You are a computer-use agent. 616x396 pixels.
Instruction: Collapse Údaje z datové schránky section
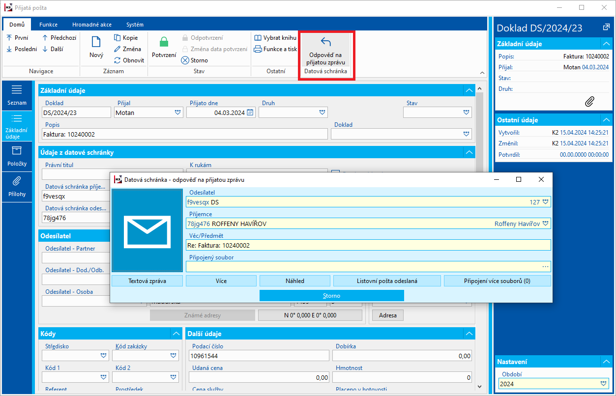[469, 152]
